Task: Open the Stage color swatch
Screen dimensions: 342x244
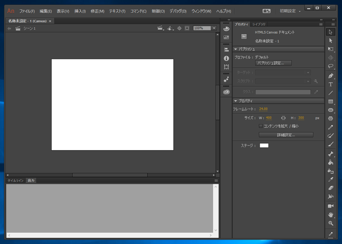Action: coord(264,146)
